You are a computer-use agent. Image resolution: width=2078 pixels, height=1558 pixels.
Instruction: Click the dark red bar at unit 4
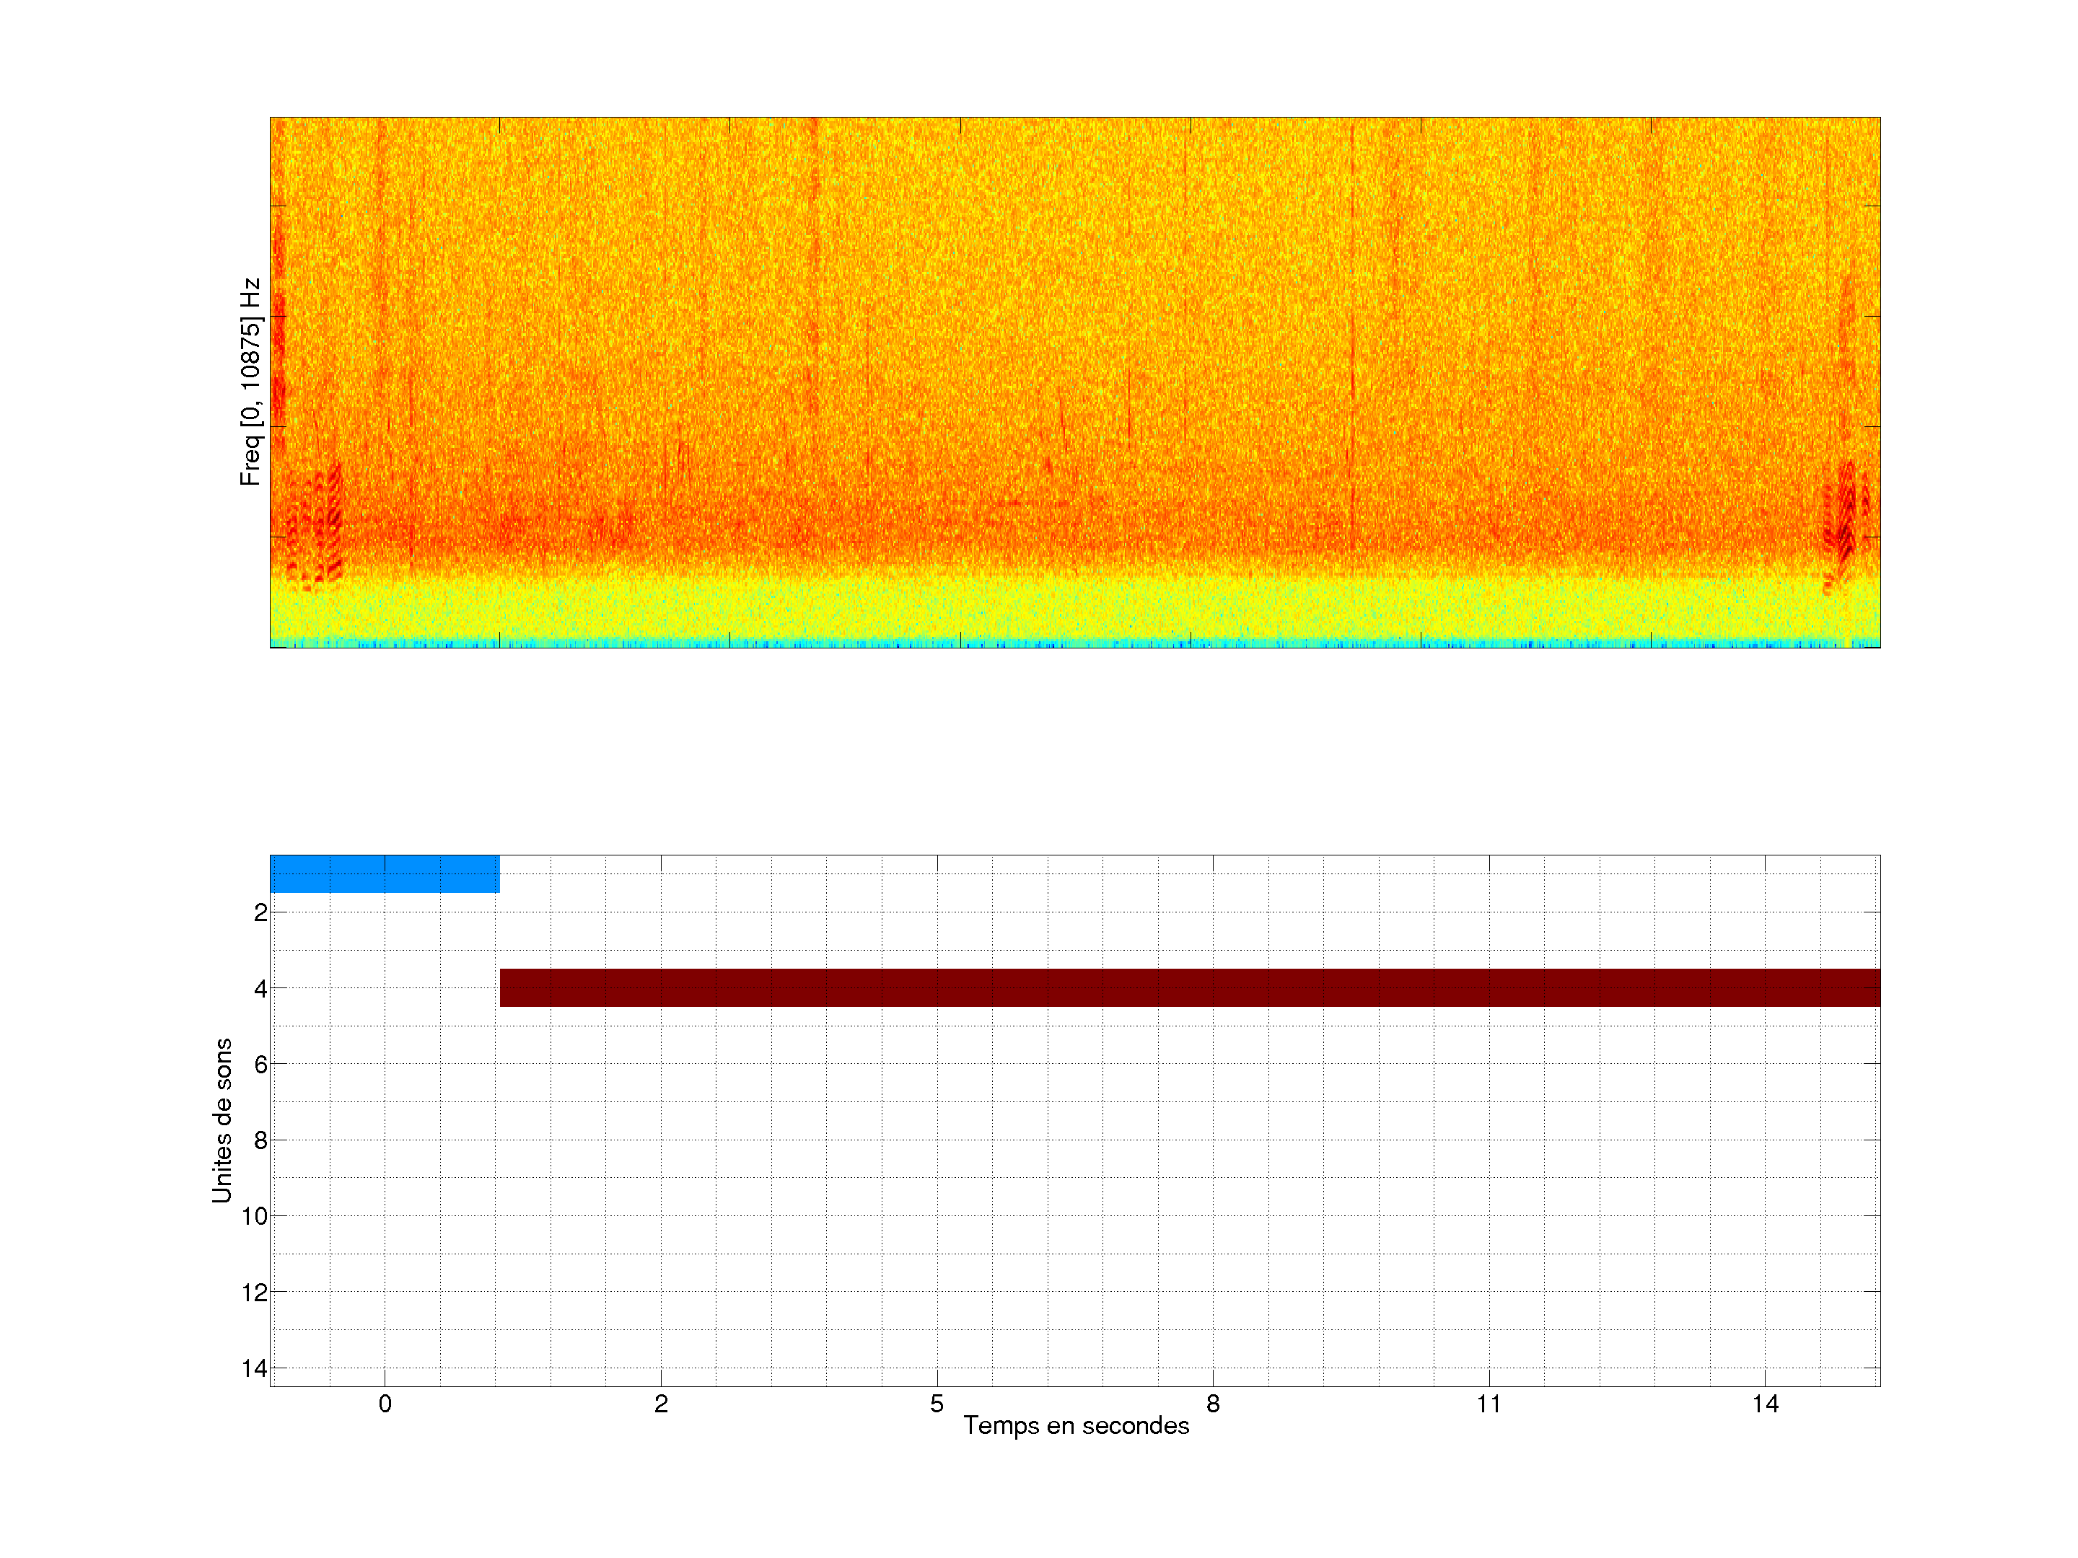click(1189, 987)
